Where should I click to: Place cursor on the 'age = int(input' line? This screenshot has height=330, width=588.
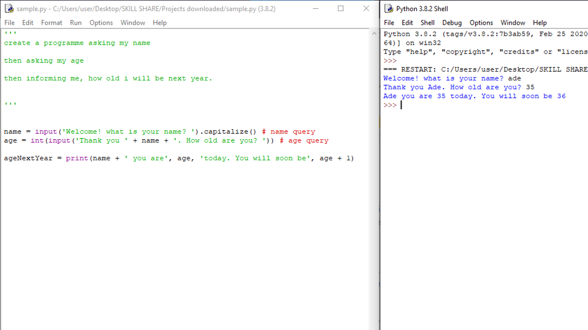[166, 141]
